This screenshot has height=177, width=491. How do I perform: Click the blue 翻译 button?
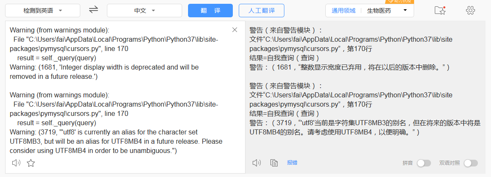[210, 11]
